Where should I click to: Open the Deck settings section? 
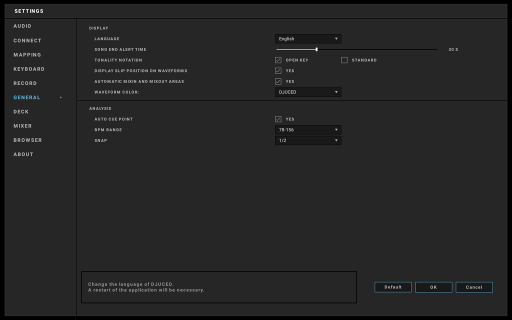tap(21, 112)
